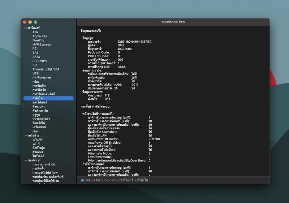Screen dimensions: 289x203
Task: Show Wi-Fi information in the sidebar
Action: click(x=36, y=143)
